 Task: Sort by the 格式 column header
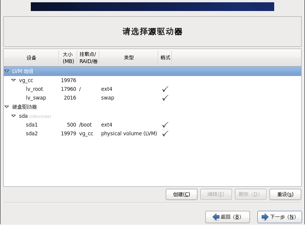pos(165,58)
